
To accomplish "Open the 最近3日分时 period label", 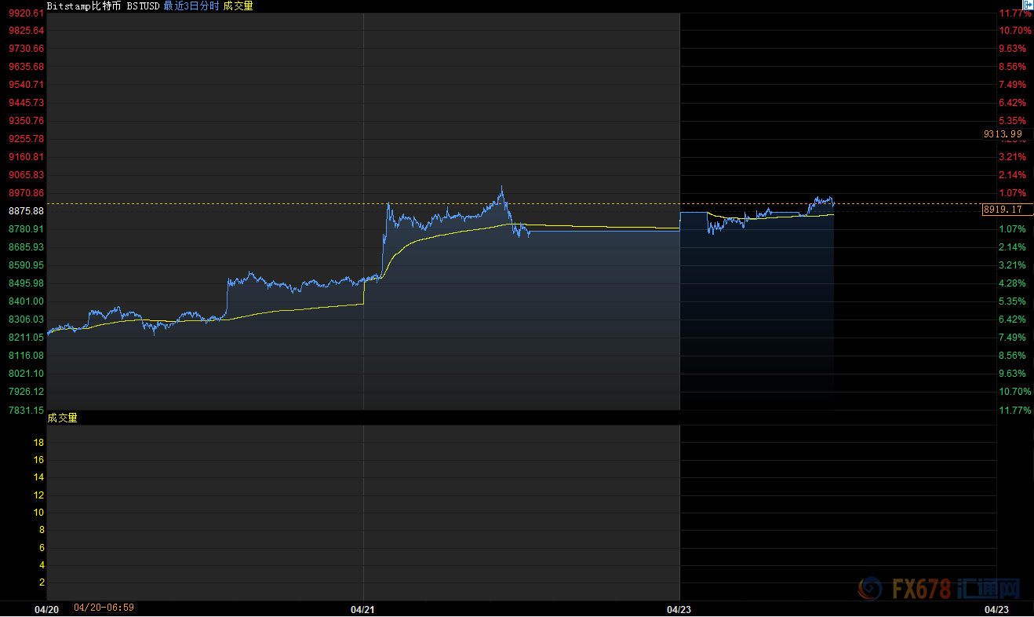I will 191,5.
